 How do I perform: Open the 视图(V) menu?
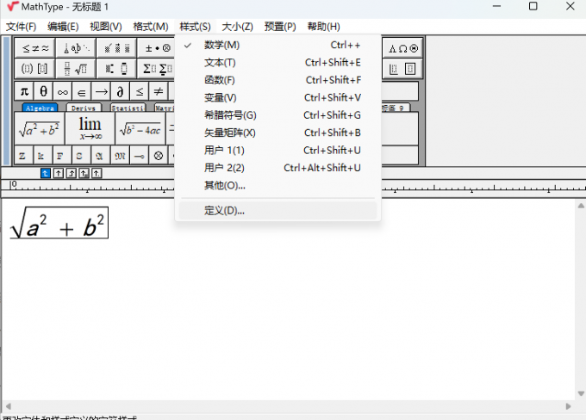106,27
